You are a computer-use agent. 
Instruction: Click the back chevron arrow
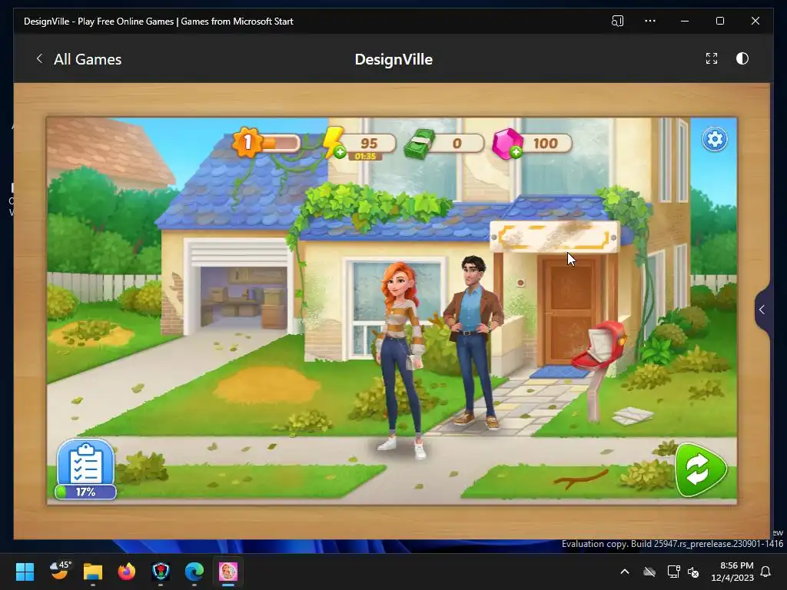tap(40, 58)
